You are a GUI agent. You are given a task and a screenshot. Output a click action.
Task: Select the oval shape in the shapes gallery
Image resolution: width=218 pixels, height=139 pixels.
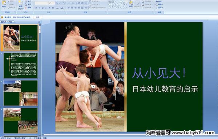click(x=124, y=2)
